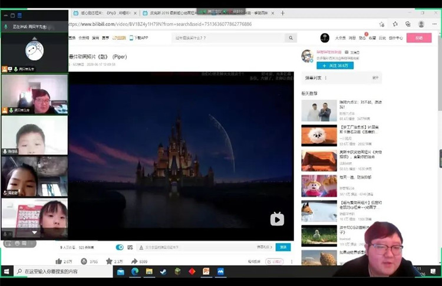Image resolution: width=442 pixels, height=286 pixels.
Task: Click the 每天一遍 related video title
Action: (x=355, y=177)
